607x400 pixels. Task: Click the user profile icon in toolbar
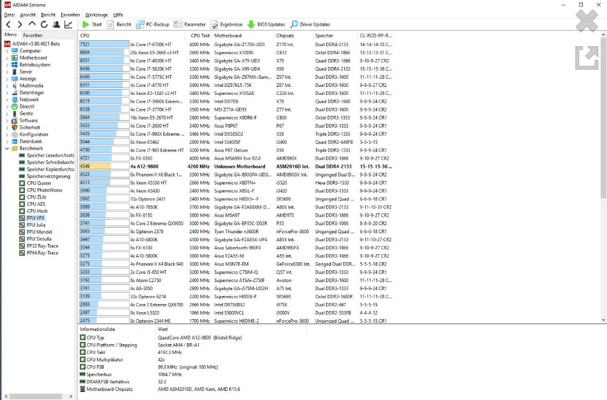point(56,24)
